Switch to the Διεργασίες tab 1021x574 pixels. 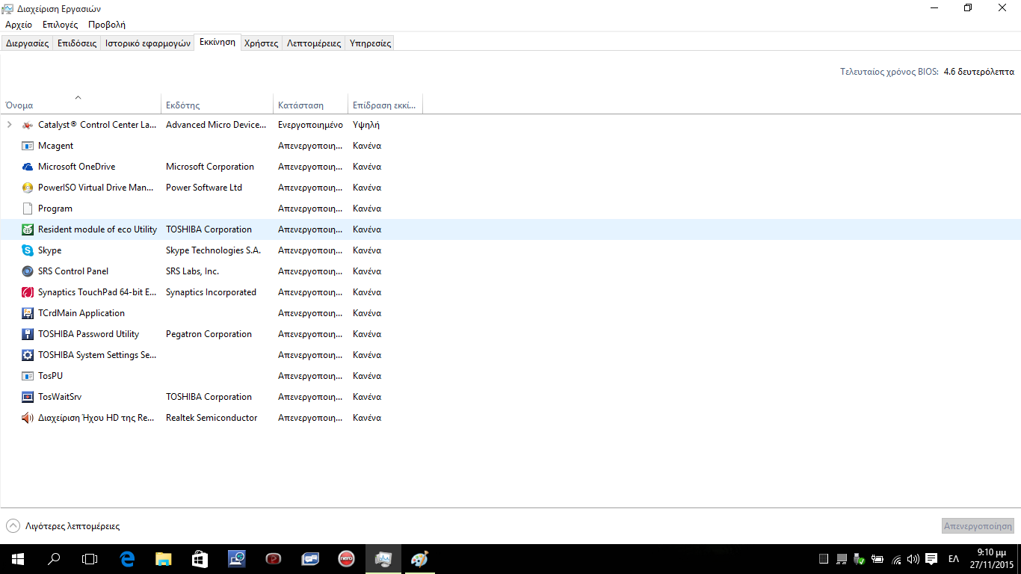point(27,43)
